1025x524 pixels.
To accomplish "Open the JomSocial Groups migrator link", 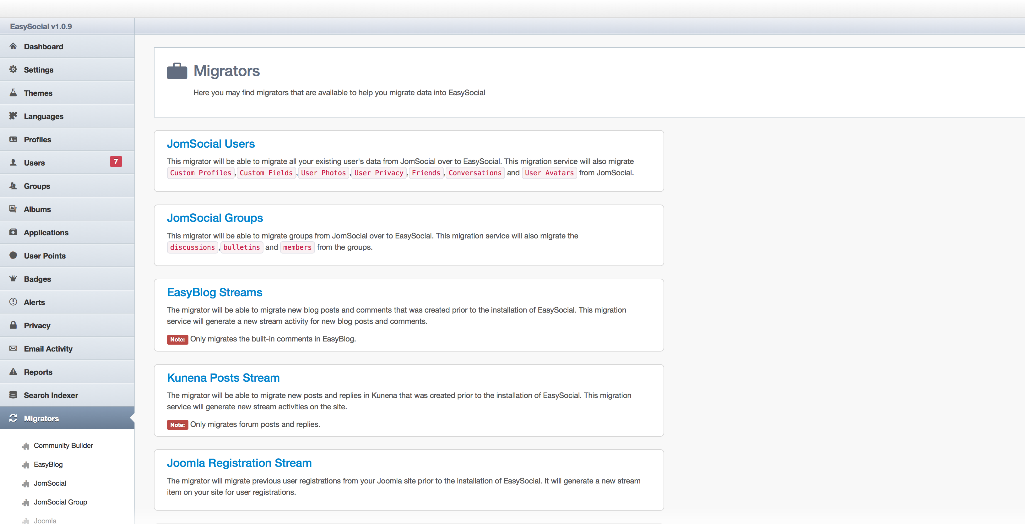I will click(x=215, y=218).
